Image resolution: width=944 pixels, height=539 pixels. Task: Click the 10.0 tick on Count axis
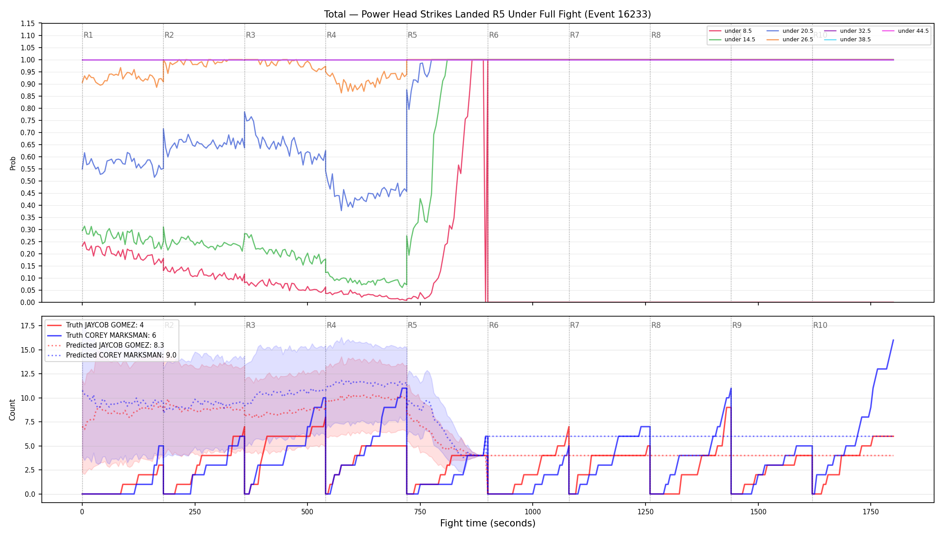pos(28,398)
